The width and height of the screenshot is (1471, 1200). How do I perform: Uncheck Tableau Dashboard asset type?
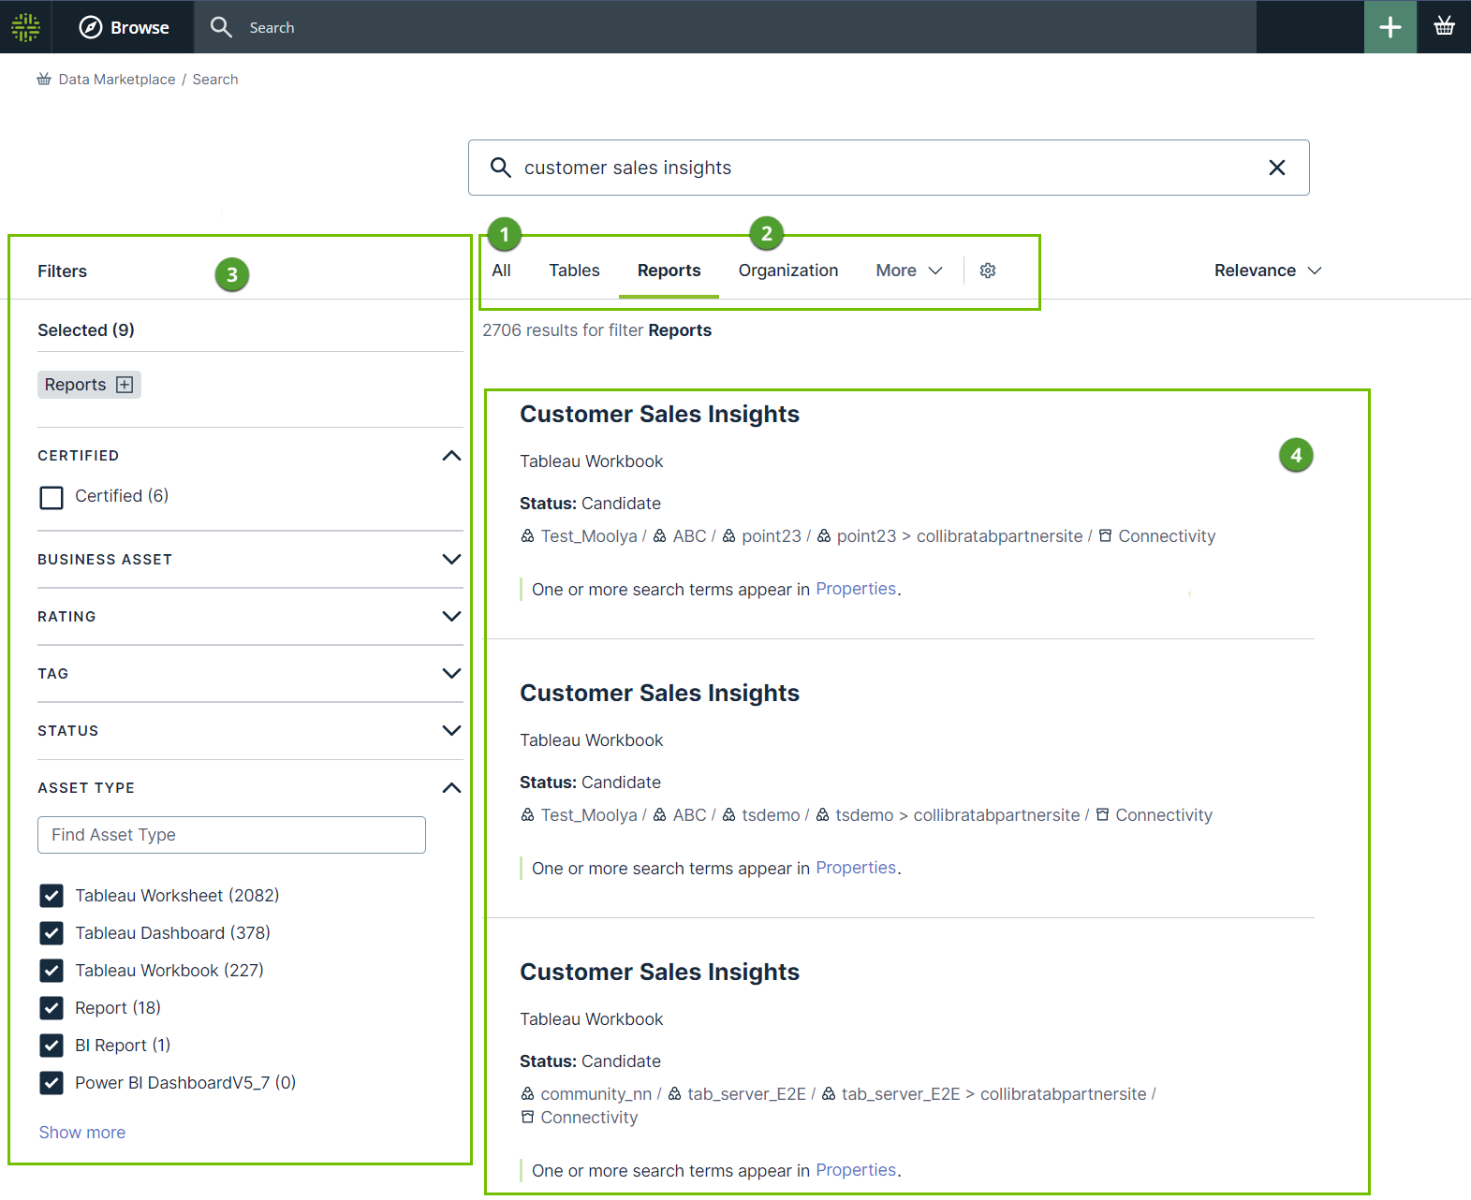51,933
